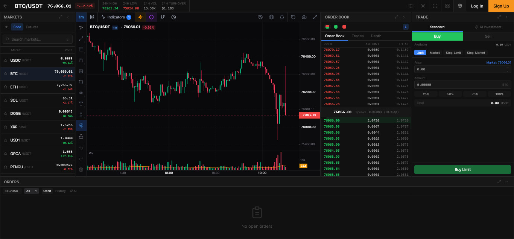514x239 pixels.
Task: Take a chart snapshot with camera icon
Action: [x=304, y=17]
